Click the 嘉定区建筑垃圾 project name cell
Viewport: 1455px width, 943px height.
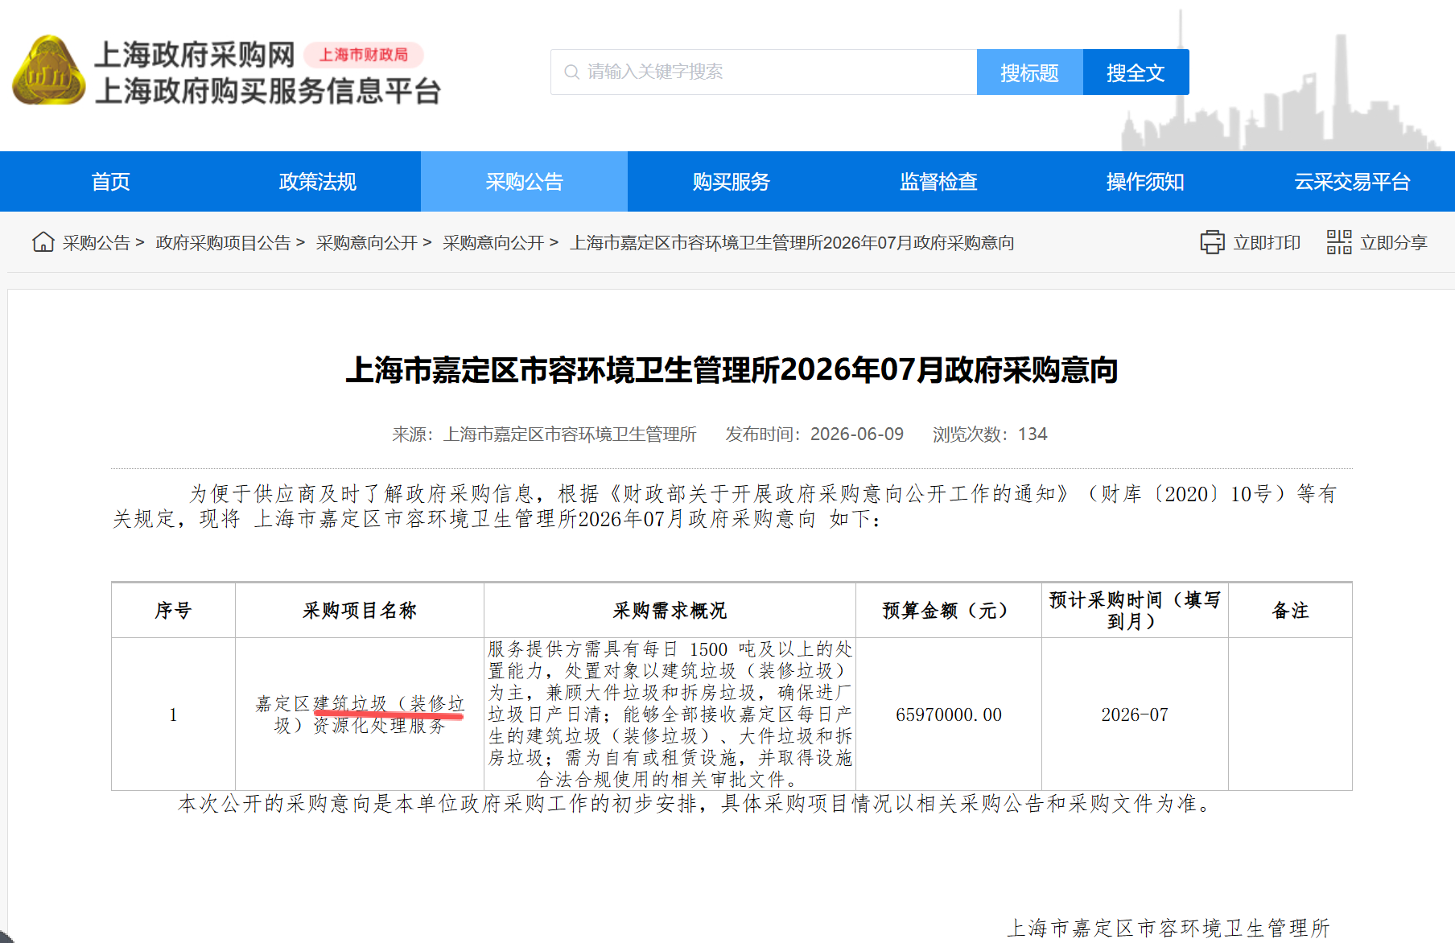coord(359,714)
